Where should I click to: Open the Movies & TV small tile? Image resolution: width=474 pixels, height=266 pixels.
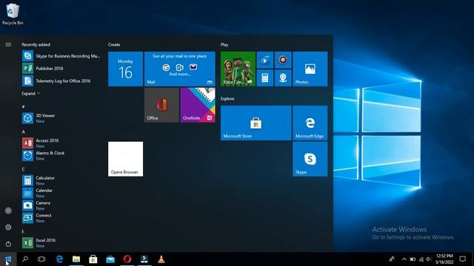coord(265,60)
